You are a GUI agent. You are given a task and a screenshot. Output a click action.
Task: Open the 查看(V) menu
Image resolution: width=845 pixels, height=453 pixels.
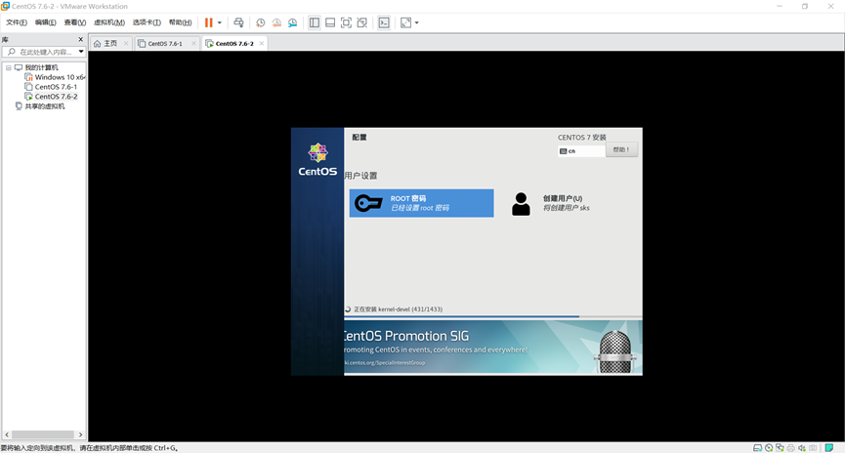click(75, 22)
